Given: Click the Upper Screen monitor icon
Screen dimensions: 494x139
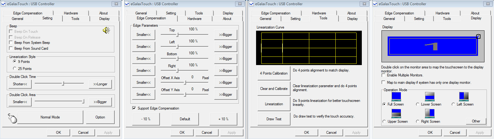Looking at the screenshot, I should tap(396, 114).
